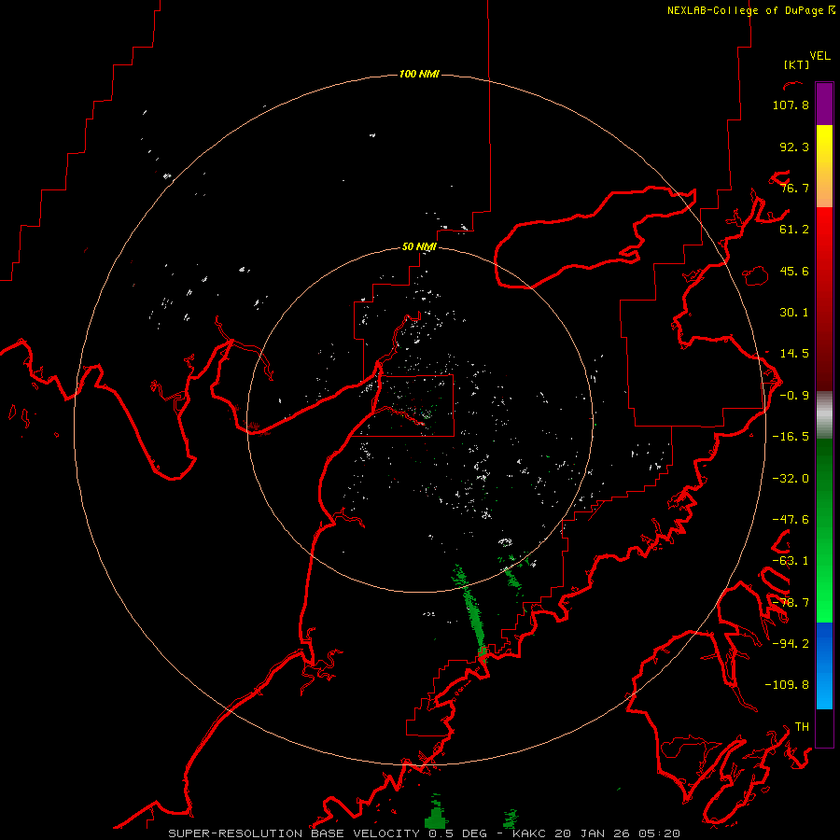Click the 14.5 velocity scale value
Viewport: 840px width, 840px height.
(x=794, y=354)
